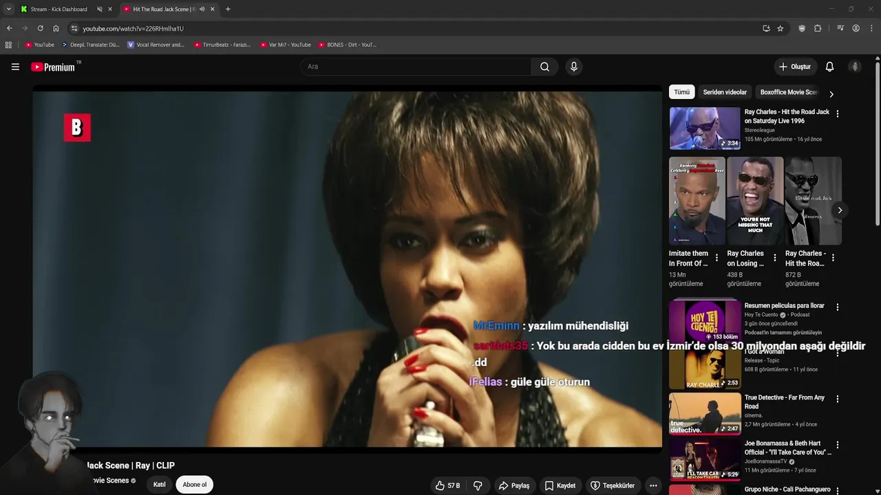The height and width of the screenshot is (495, 881).
Task: Click the Ara search input field
Action: (x=416, y=67)
